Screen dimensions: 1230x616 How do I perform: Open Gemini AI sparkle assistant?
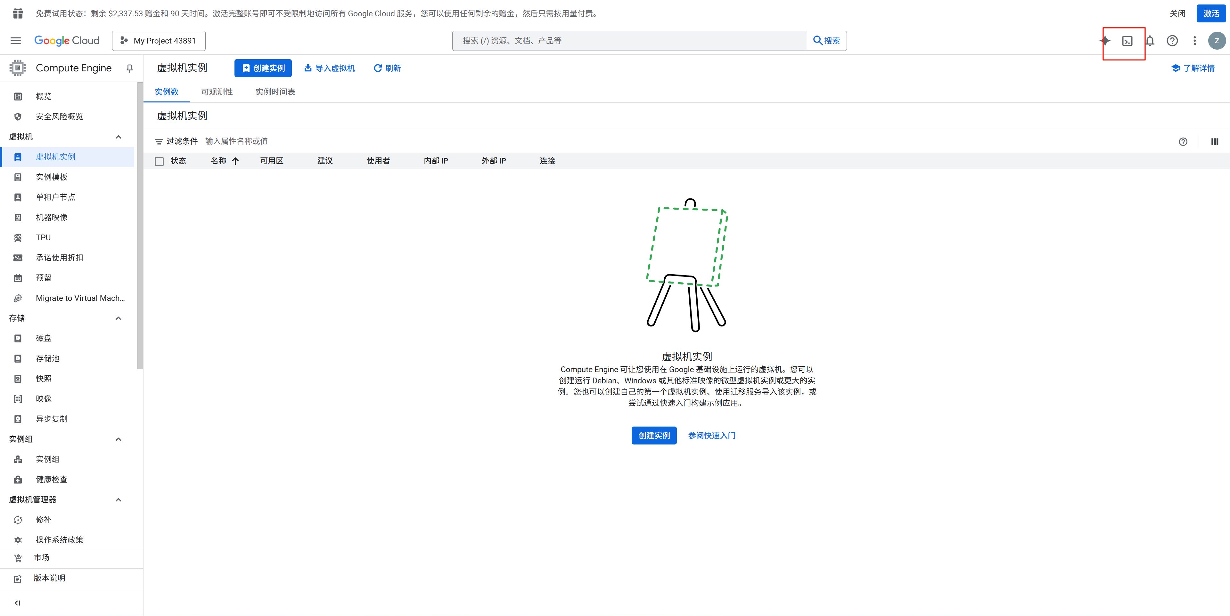tap(1105, 41)
